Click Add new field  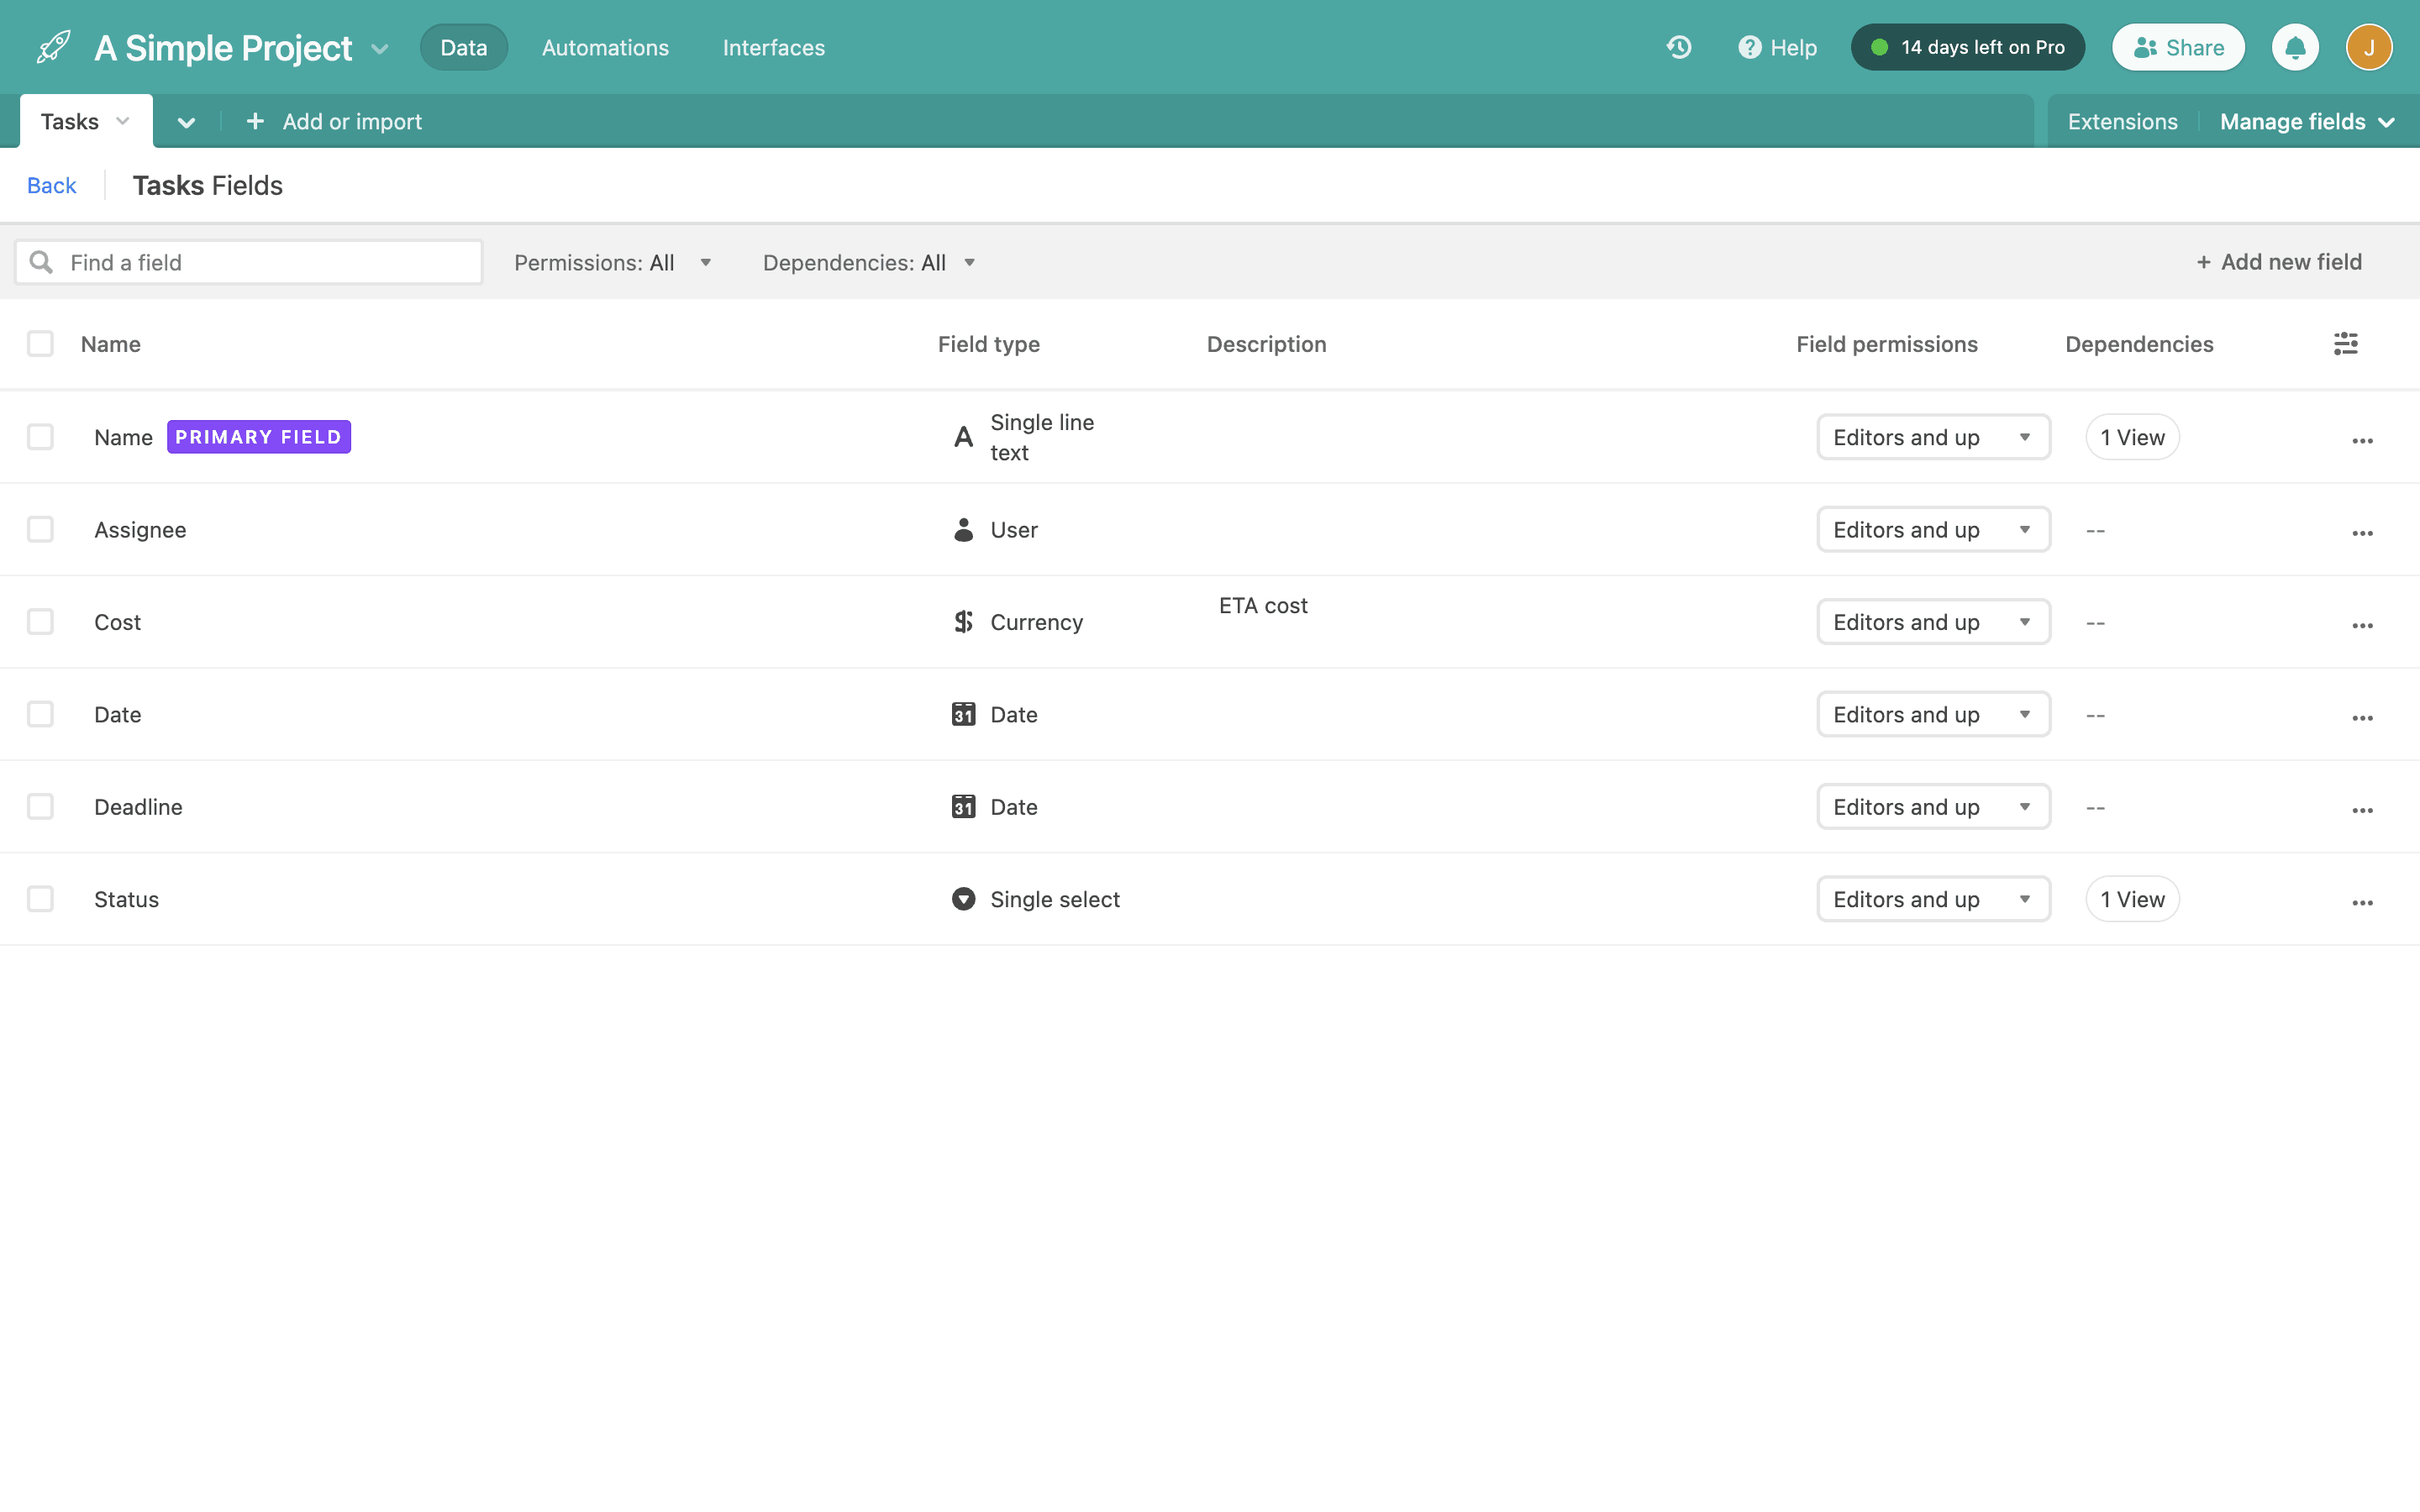point(2278,262)
